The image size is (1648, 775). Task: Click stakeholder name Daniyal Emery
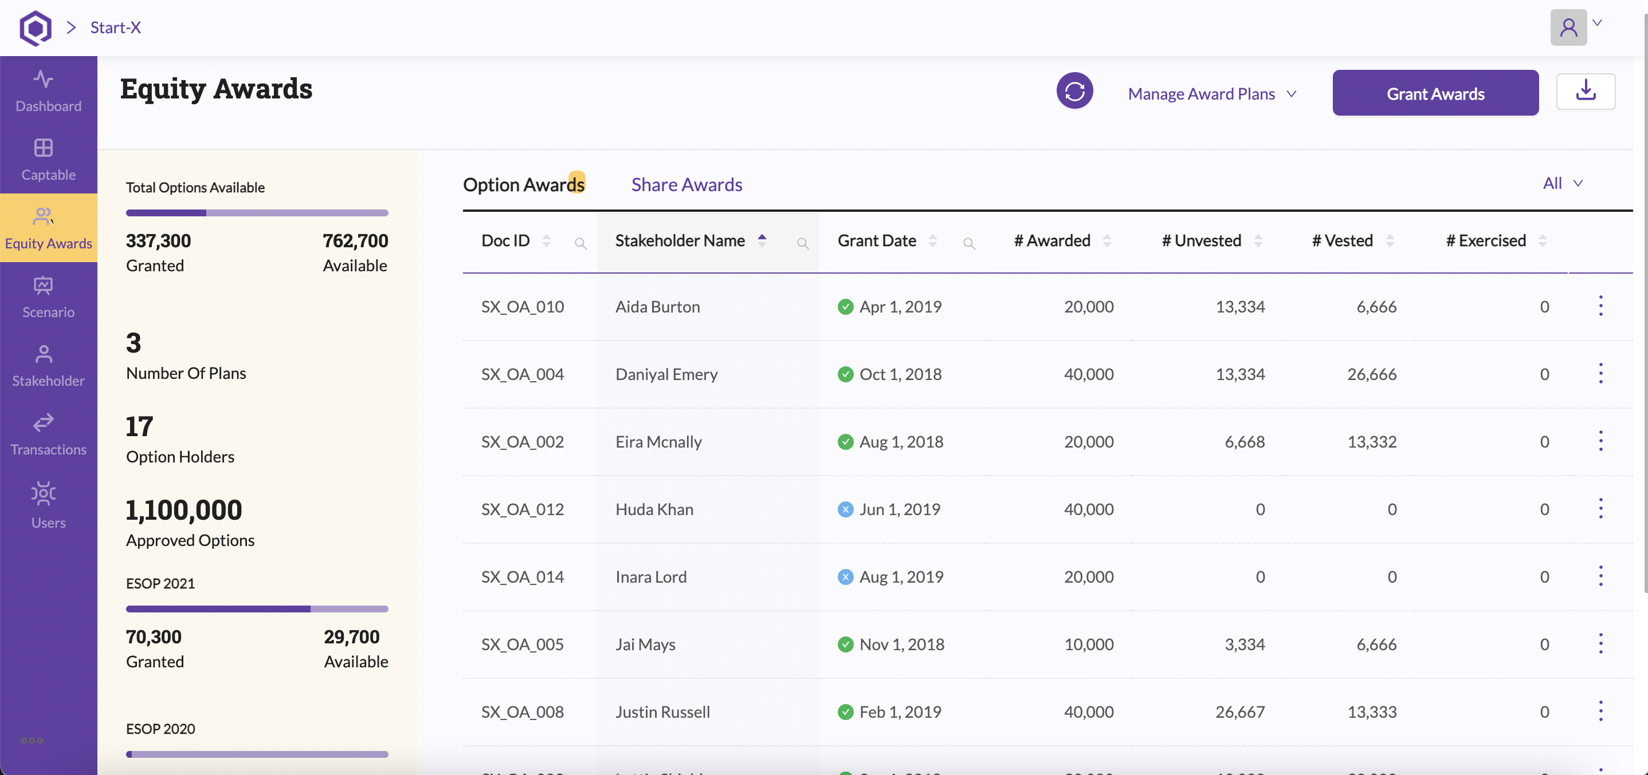coord(666,374)
